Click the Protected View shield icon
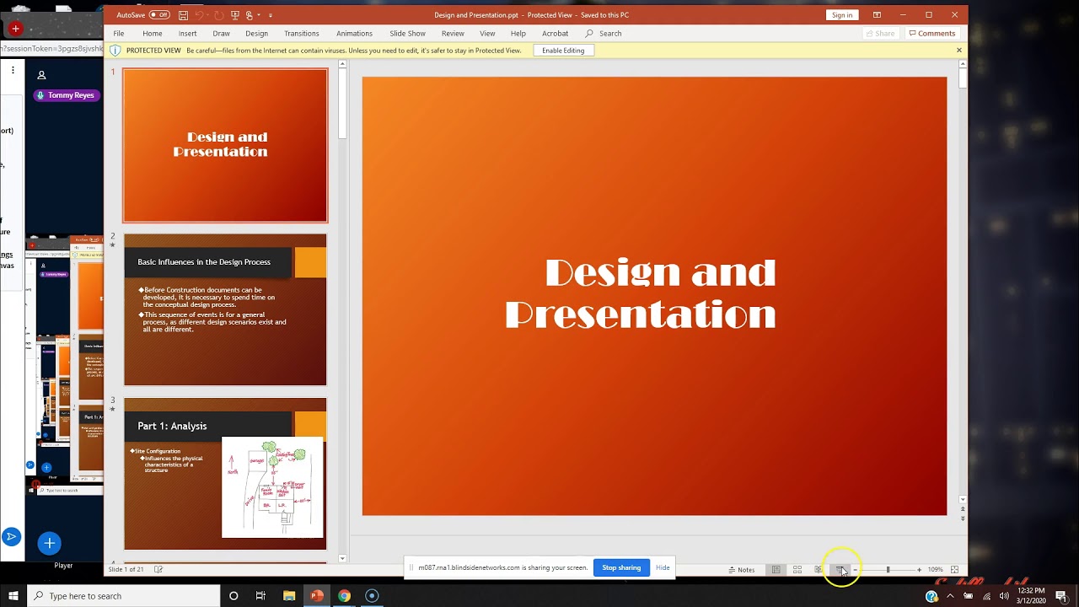The image size is (1079, 607). 115,51
